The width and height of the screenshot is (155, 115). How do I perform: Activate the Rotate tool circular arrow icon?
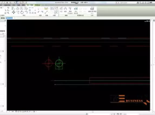click(x=22, y=12)
